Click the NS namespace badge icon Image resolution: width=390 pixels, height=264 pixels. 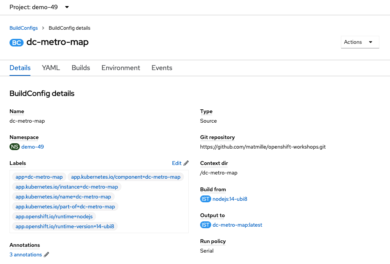[x=14, y=147]
